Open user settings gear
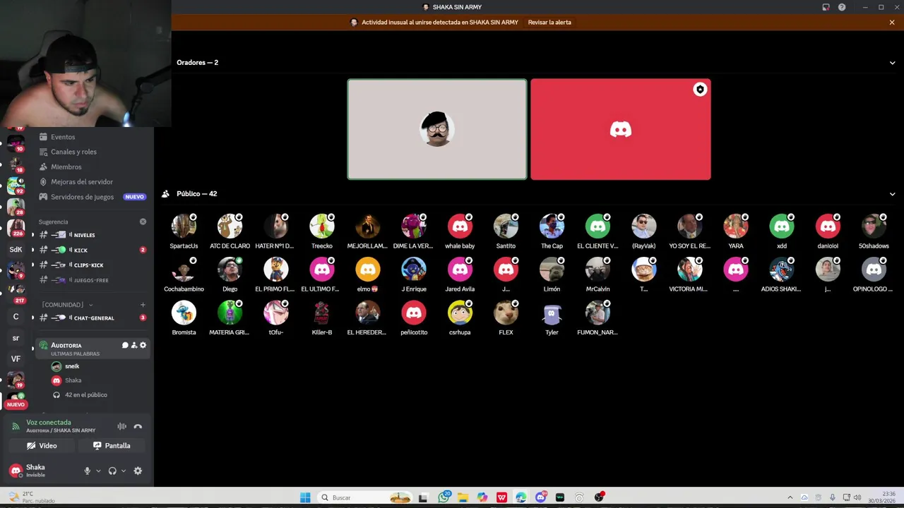 tap(138, 471)
